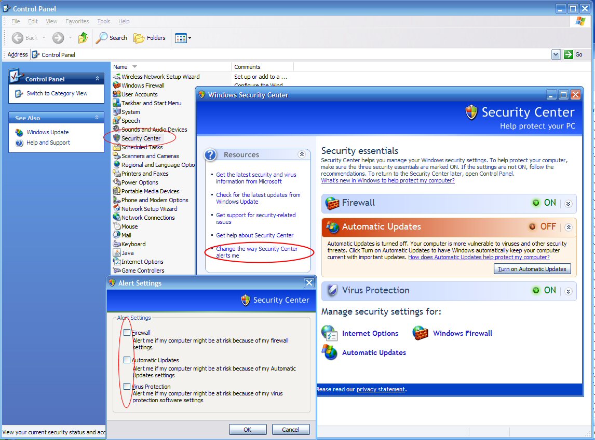Image resolution: width=595 pixels, height=440 pixels.
Task: Collapse the See Also sidebar section
Action: (97, 117)
